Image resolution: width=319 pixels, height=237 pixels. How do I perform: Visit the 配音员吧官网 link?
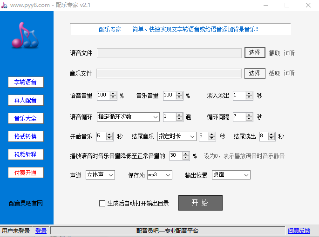[26, 203]
